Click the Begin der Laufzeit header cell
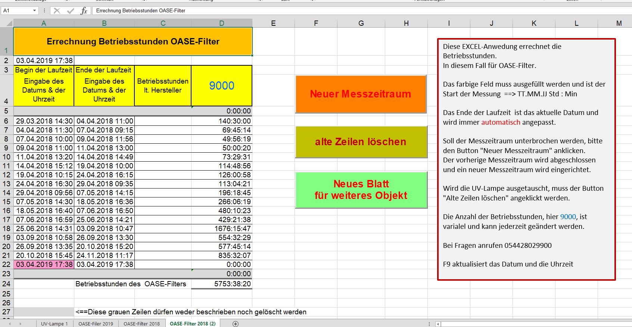The image size is (632, 327). pyautogui.click(x=44, y=70)
